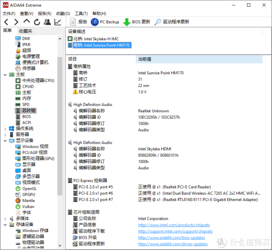Select 多显示器 tree item
This screenshot has height=250, width=272.
click(28, 177)
